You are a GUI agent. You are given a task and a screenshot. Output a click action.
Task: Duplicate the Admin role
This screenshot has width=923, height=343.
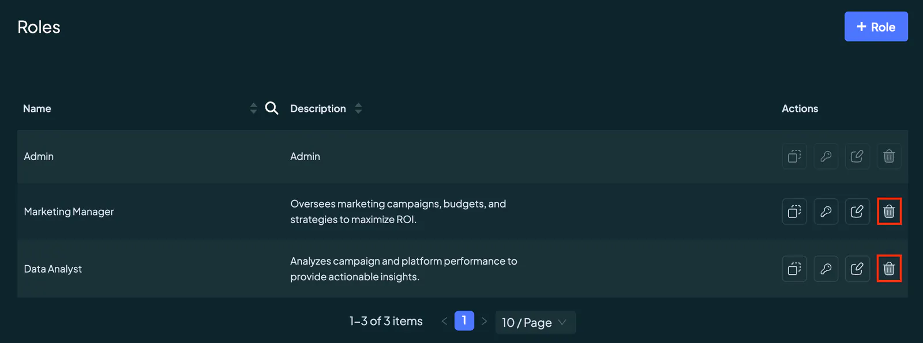[x=794, y=156]
